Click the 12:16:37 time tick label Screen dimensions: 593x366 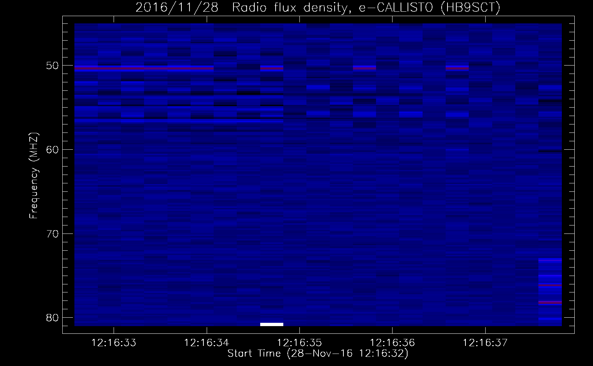point(485,343)
